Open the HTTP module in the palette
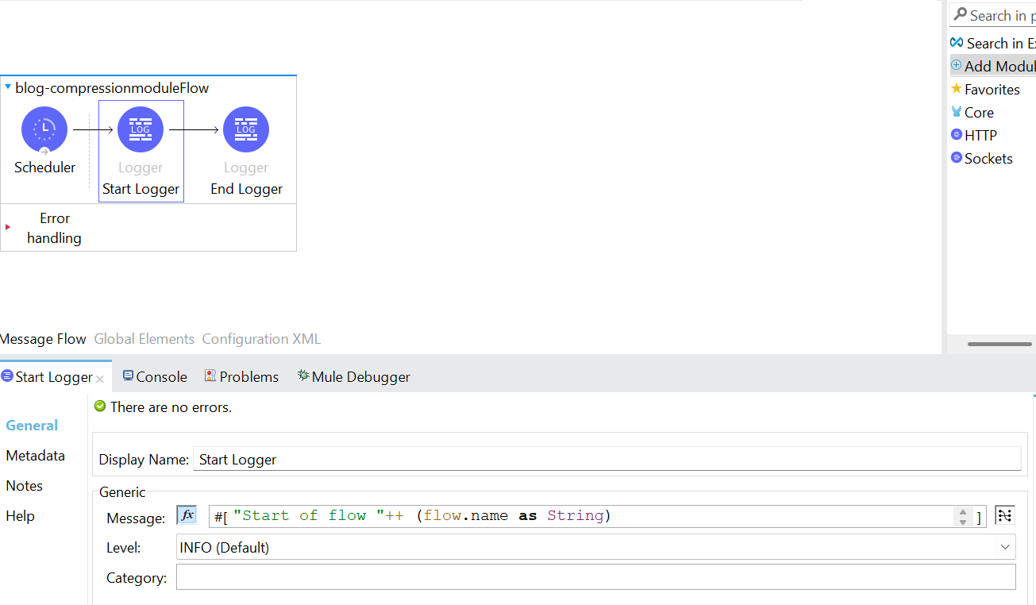 pyautogui.click(x=980, y=135)
